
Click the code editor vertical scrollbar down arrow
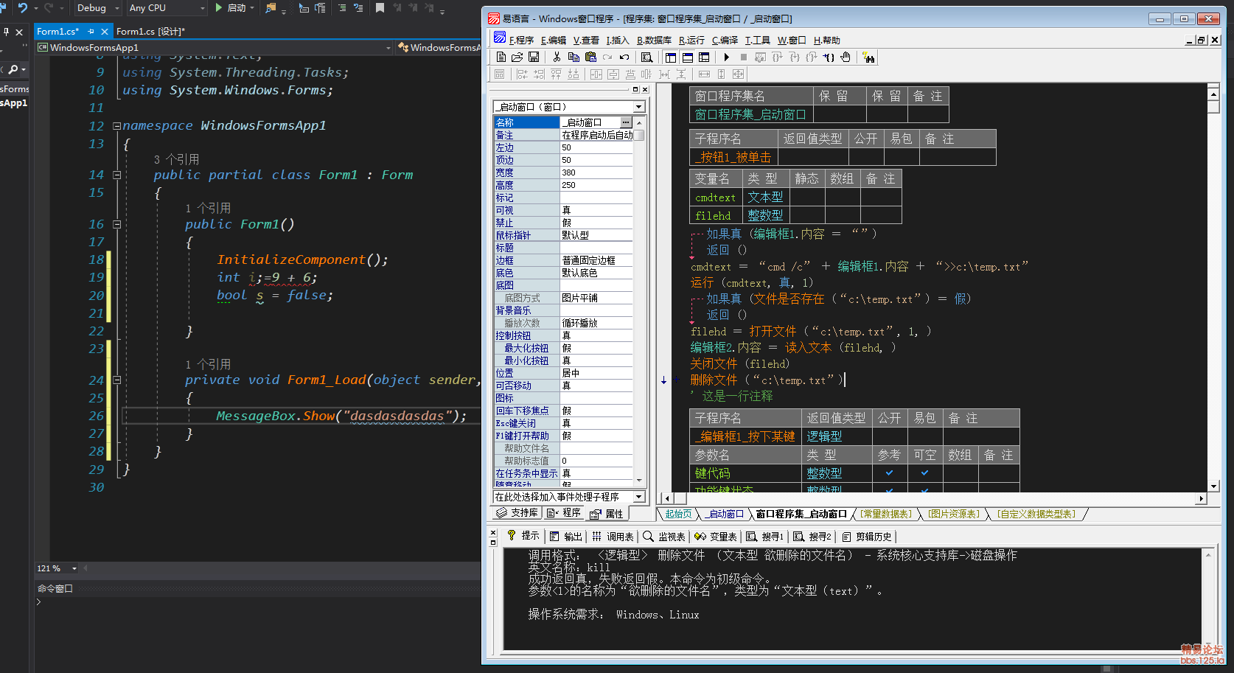1213,486
